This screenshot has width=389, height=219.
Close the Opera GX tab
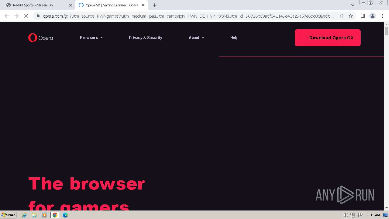click(x=143, y=5)
